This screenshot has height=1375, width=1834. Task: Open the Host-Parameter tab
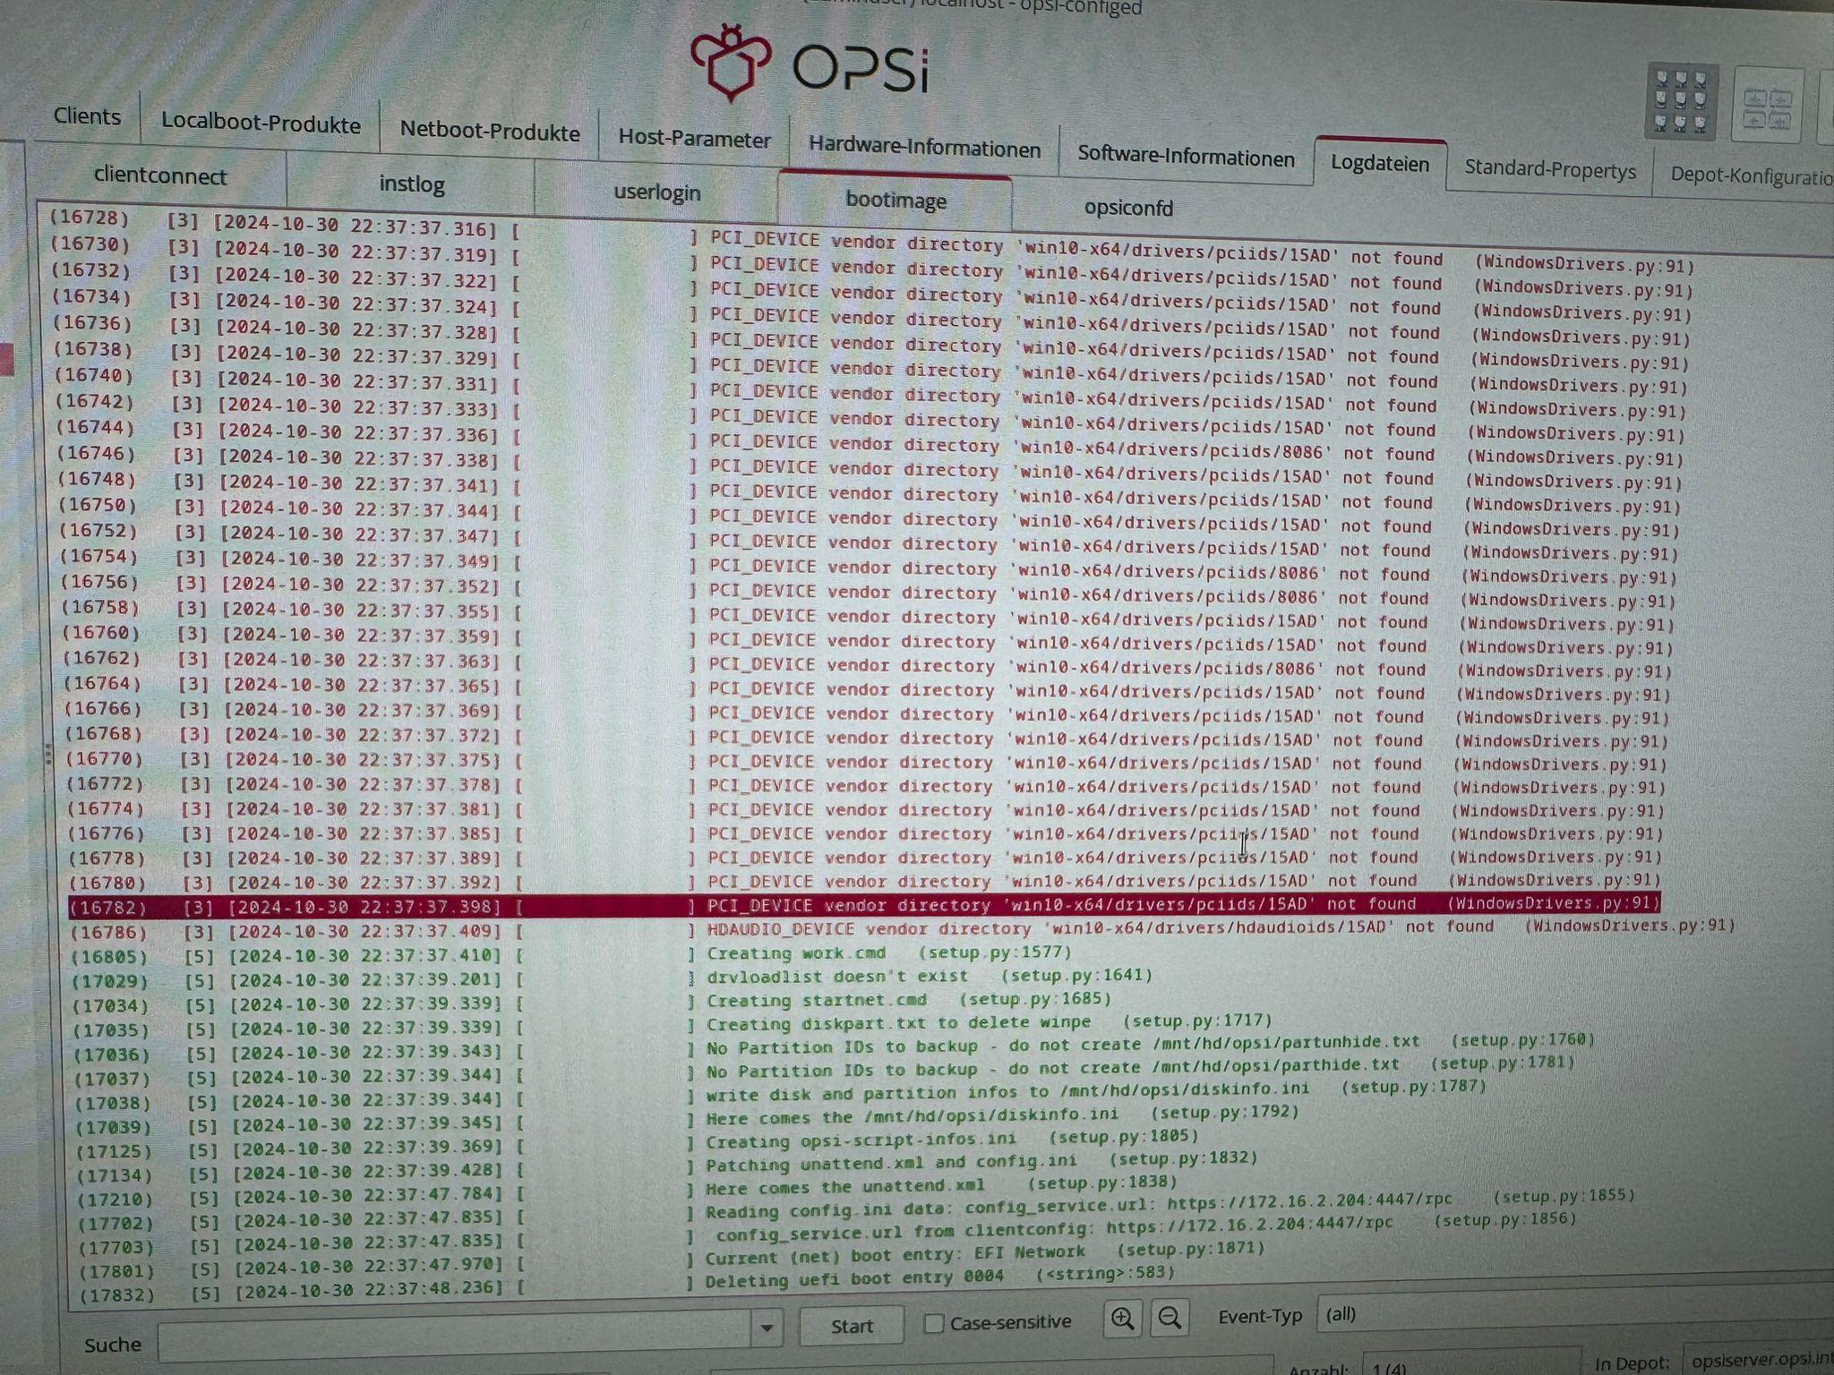coord(694,140)
